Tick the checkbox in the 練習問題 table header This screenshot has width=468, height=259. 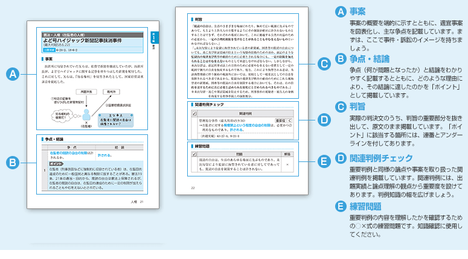pos(194,153)
